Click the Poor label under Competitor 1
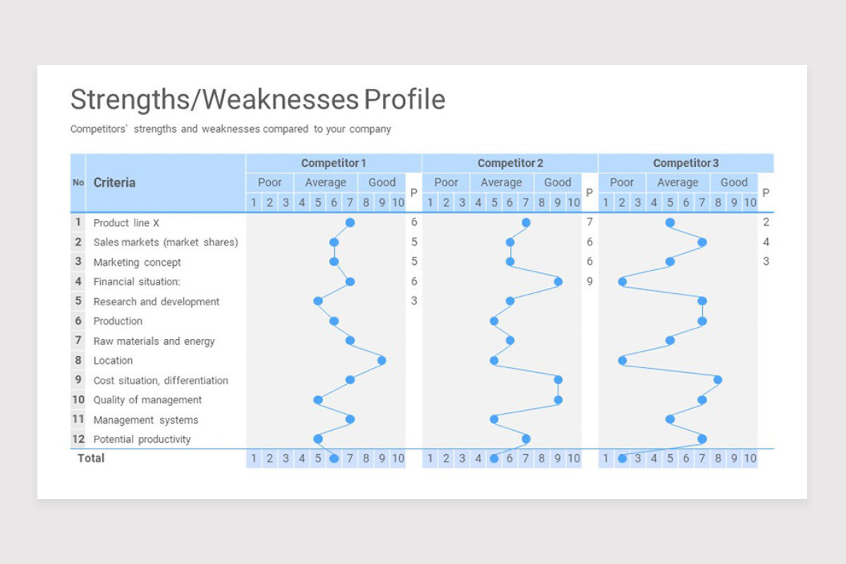Screen dimensions: 846x564 pos(270,183)
